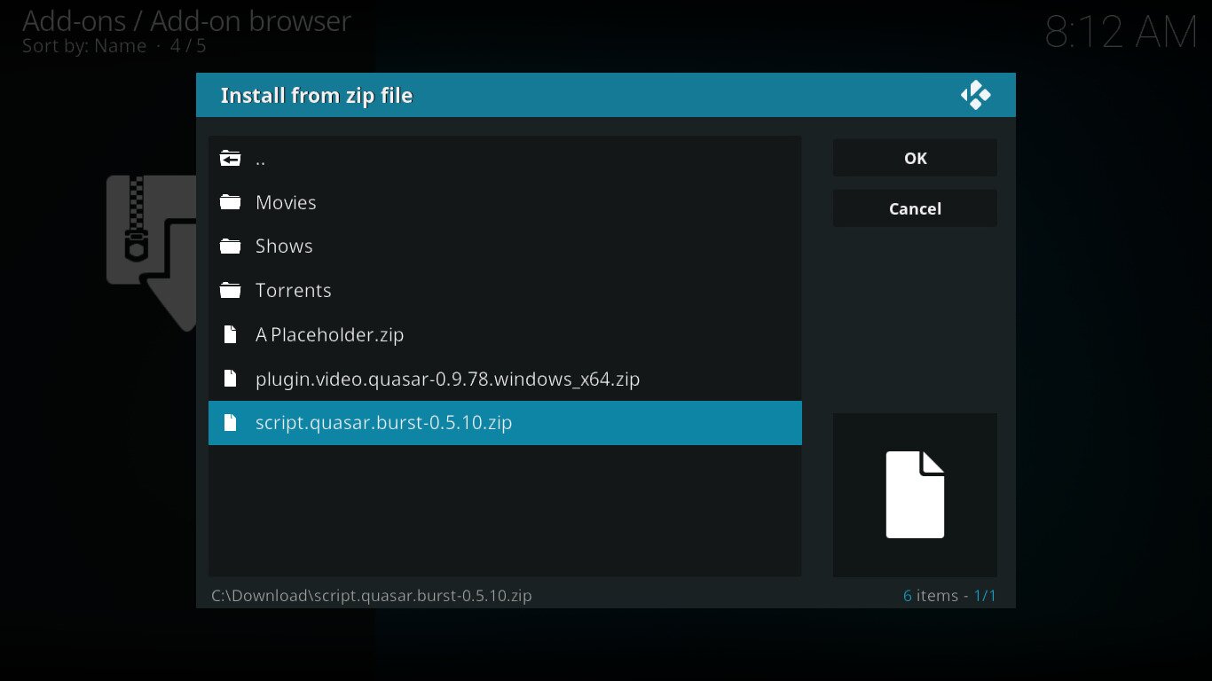Click the file path text at dialog bottom
Viewport: 1212px width, 681px height.
(x=372, y=595)
